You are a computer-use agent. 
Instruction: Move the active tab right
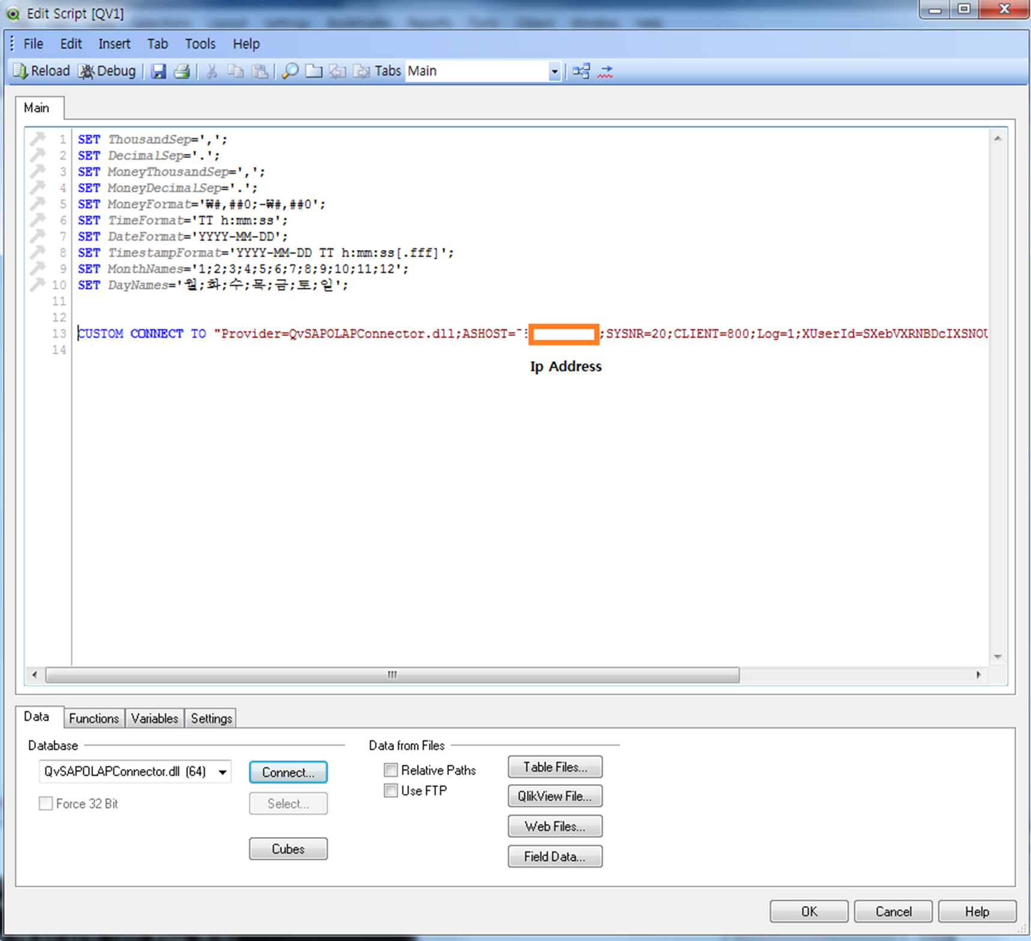(361, 72)
